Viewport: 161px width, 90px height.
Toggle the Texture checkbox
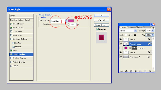[x=14, y=47]
